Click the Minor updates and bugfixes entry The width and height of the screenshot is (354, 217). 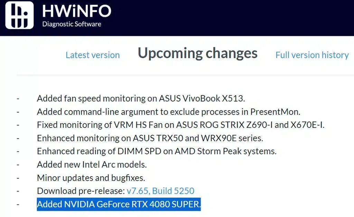tap(91, 178)
